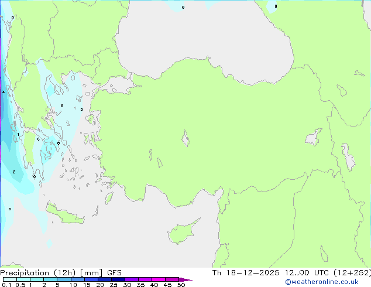Click the "Th 18-12-2025 12..00 UTC" timestamp

click(270, 273)
